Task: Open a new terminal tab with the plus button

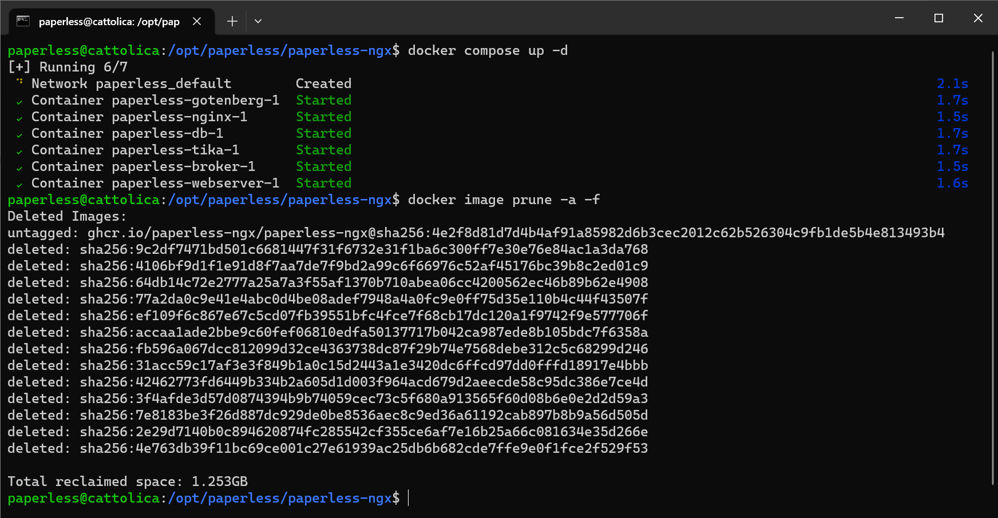Action: point(232,21)
